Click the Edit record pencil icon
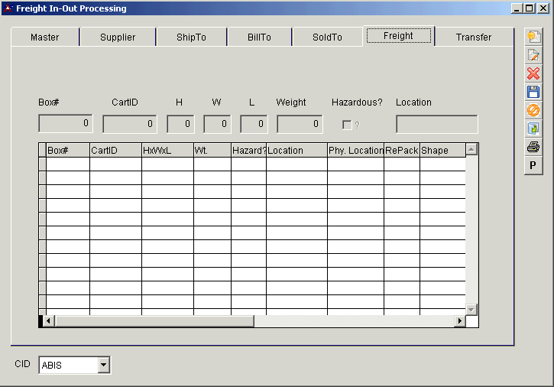The width and height of the screenshot is (554, 387). pyautogui.click(x=533, y=56)
